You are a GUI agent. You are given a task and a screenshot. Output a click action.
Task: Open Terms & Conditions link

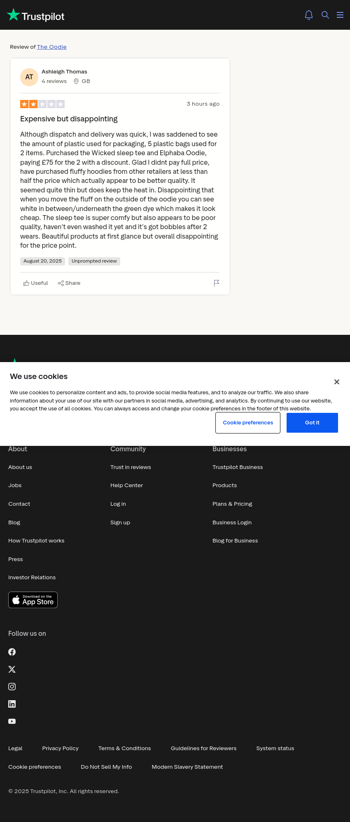pyautogui.click(x=125, y=749)
